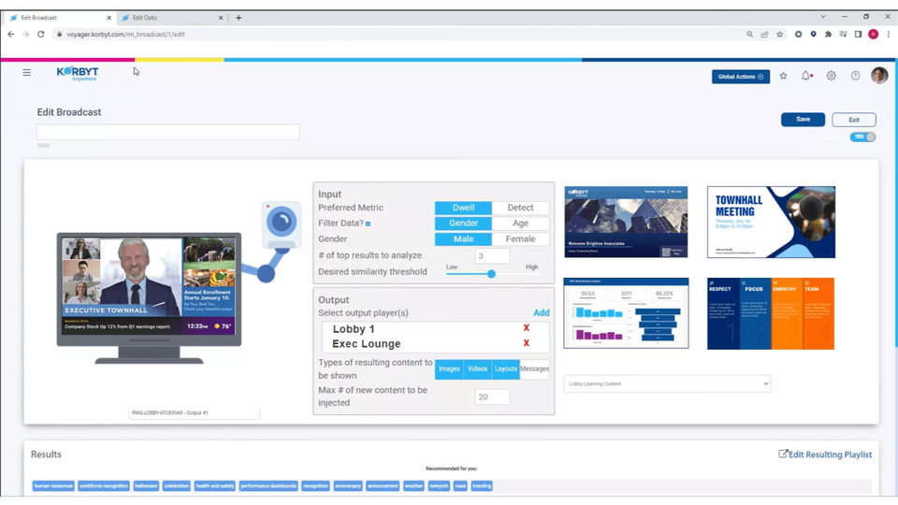Enable the Messages content type

tap(534, 369)
